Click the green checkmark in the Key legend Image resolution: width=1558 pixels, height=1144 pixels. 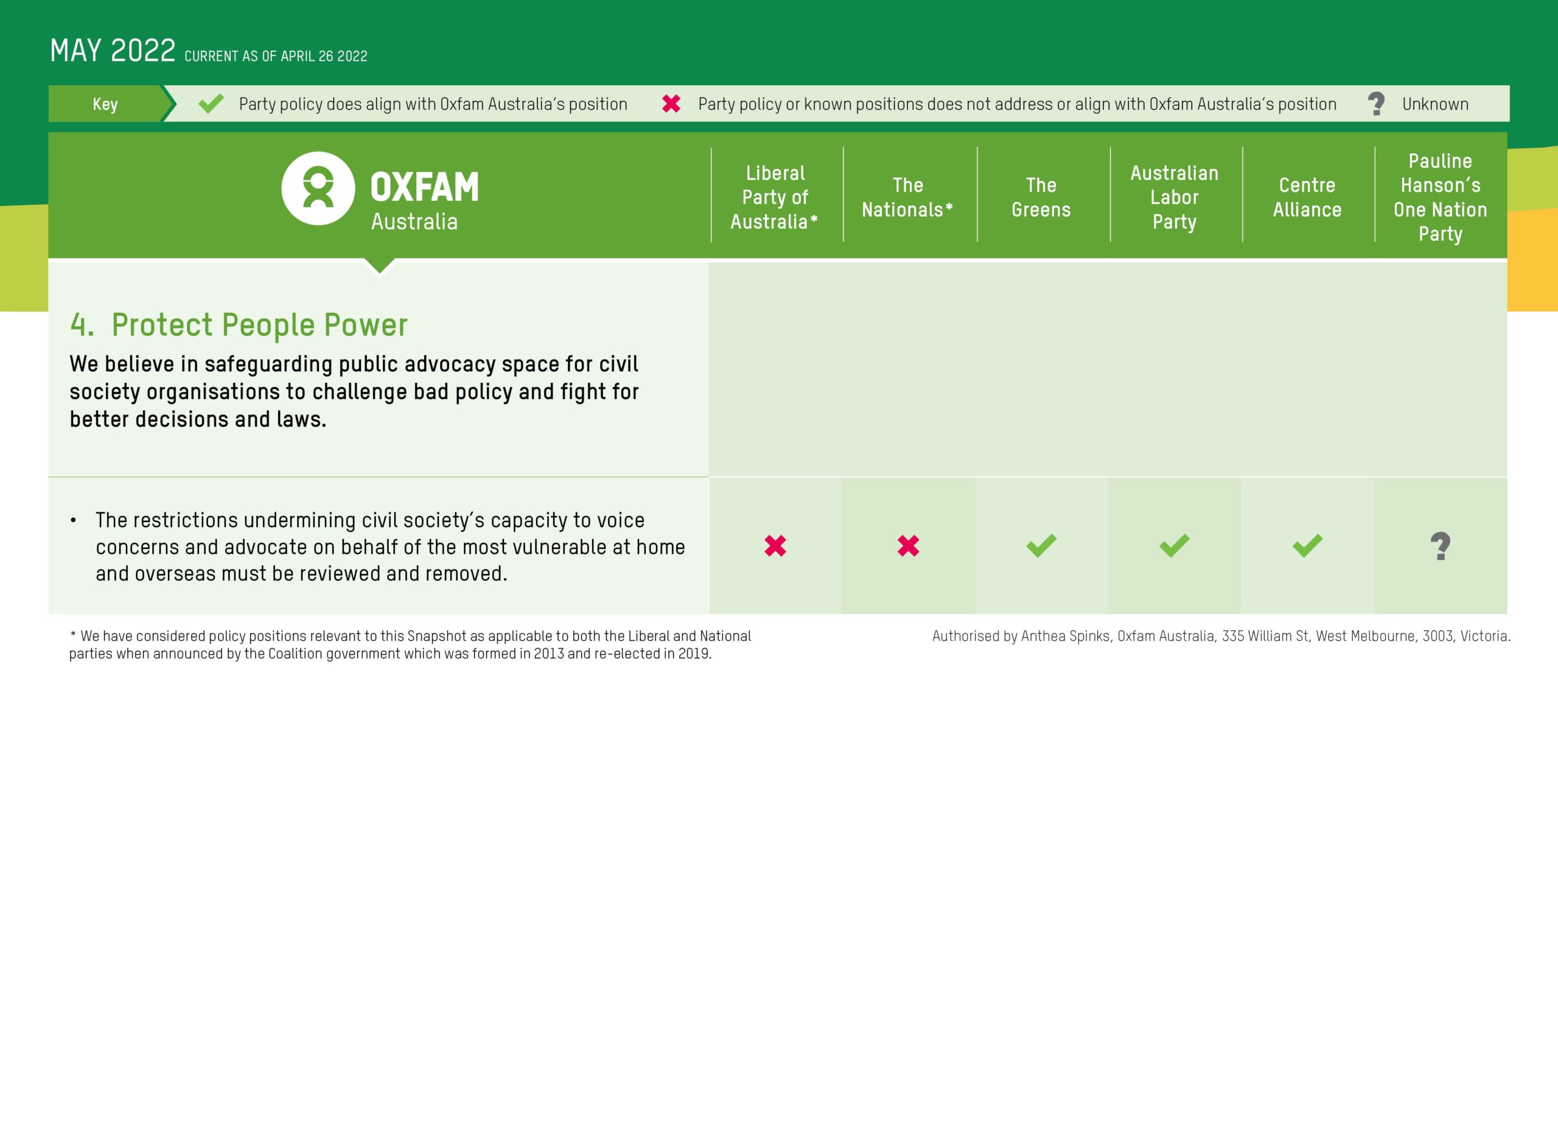click(211, 104)
